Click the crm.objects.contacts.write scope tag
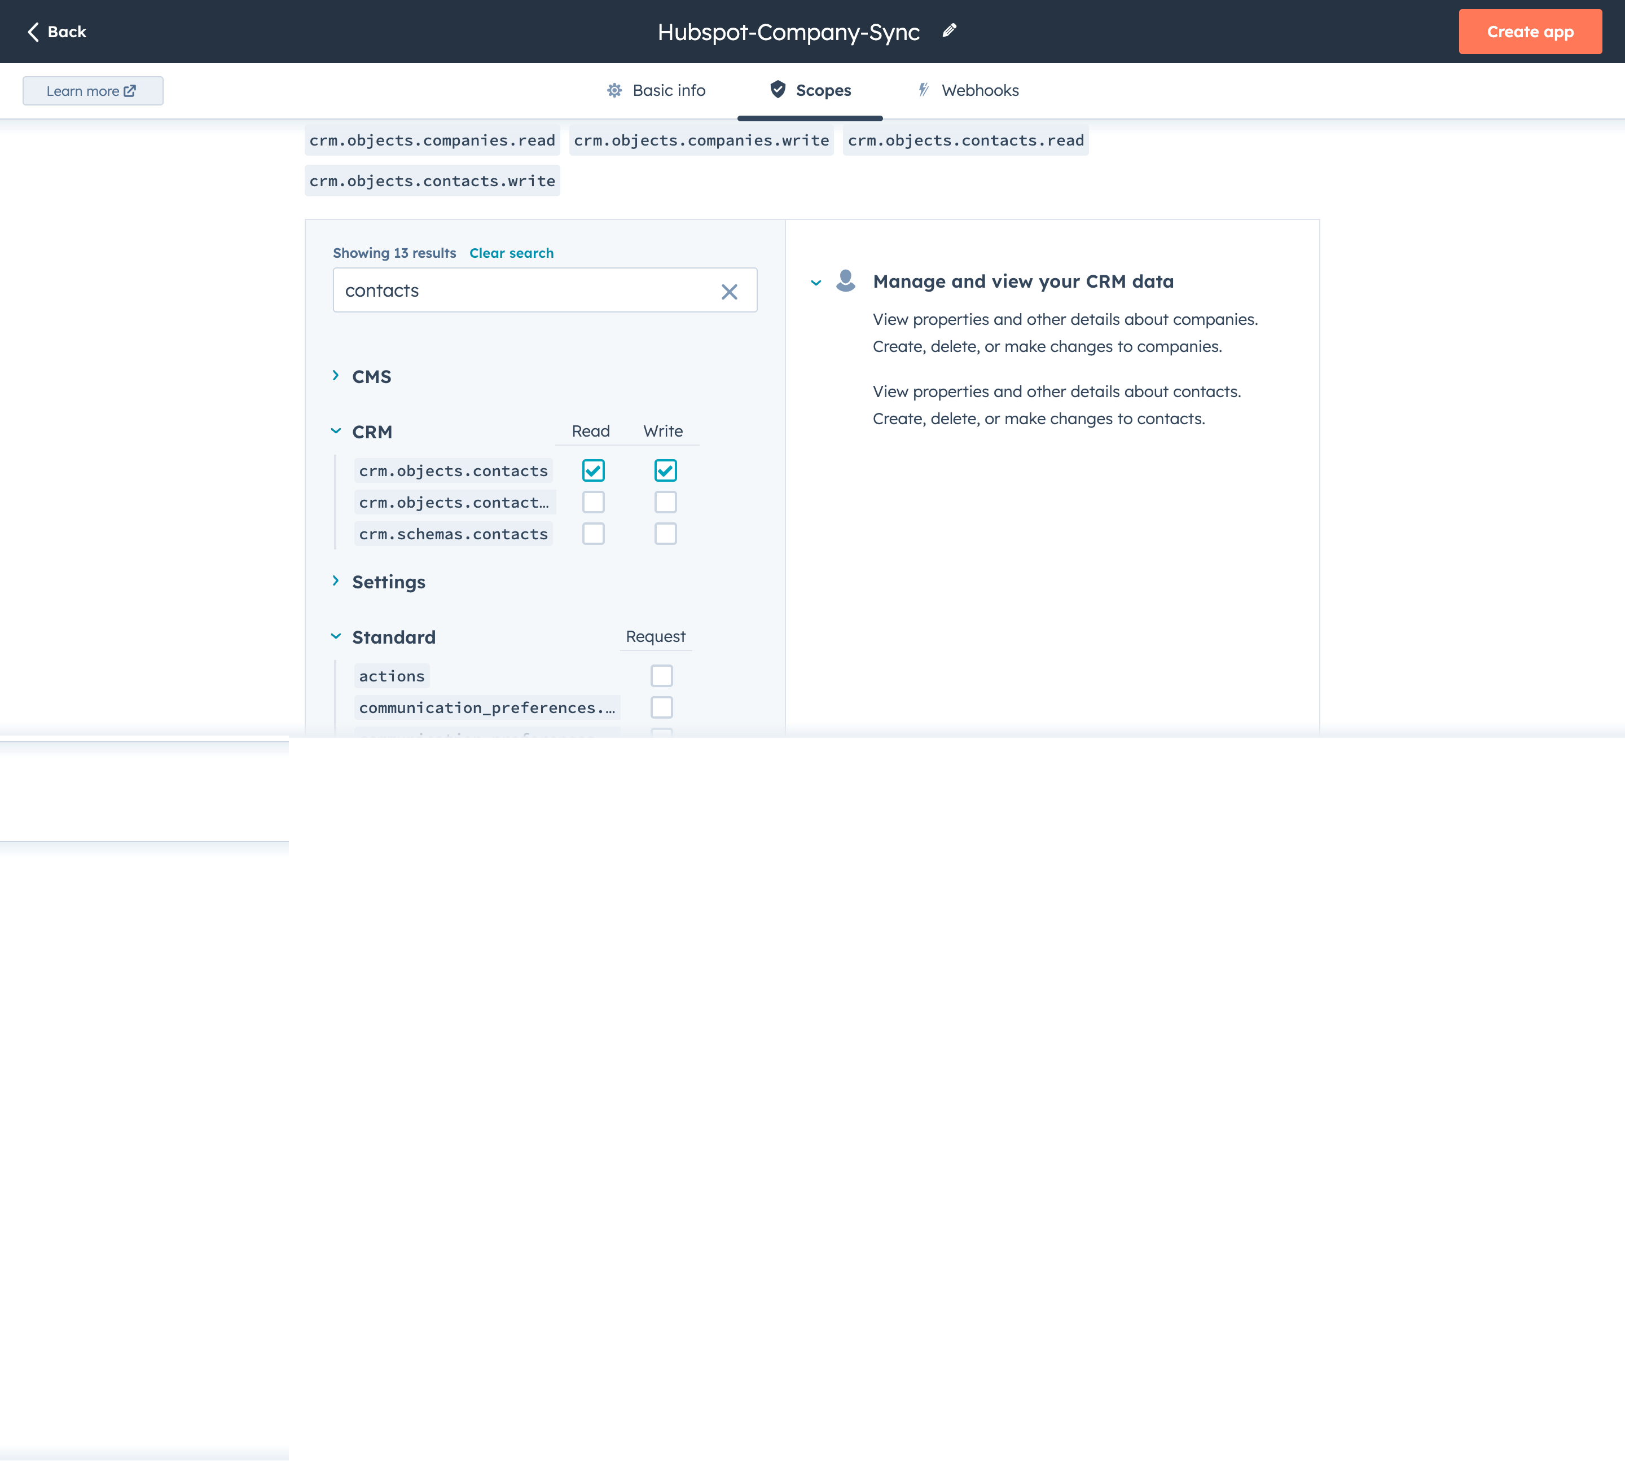The image size is (1625, 1461). tap(432, 182)
